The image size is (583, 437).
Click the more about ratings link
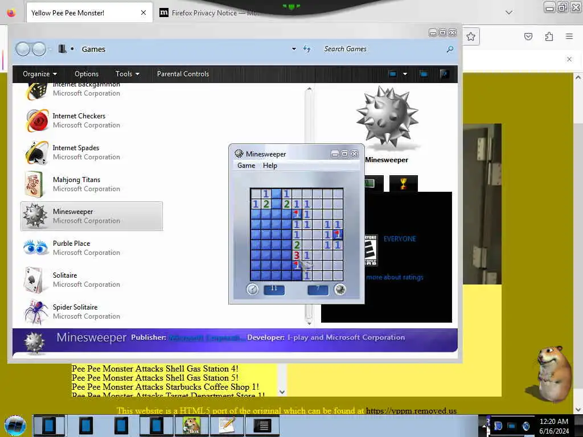point(395,277)
